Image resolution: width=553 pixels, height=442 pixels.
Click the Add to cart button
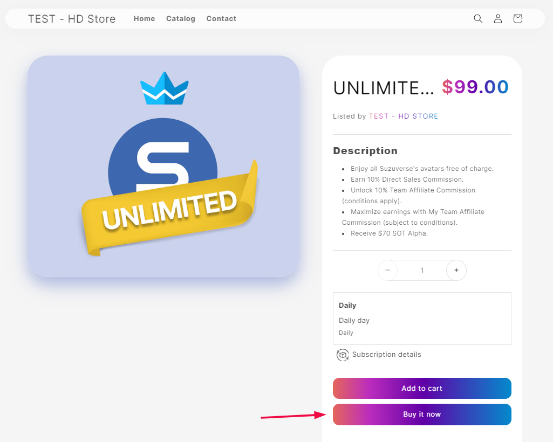click(422, 388)
